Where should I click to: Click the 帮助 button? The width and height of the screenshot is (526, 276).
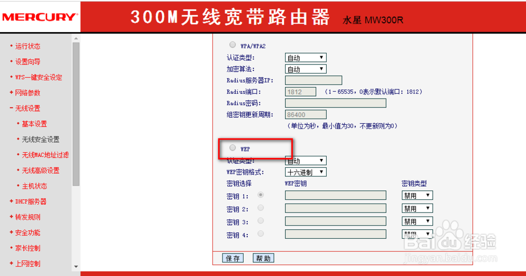click(264, 258)
